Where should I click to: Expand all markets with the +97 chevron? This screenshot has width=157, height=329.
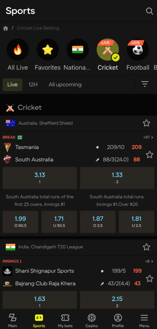[x=149, y=137]
